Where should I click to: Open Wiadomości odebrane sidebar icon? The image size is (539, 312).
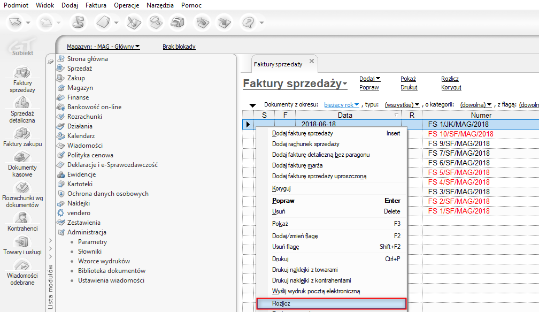point(22,265)
